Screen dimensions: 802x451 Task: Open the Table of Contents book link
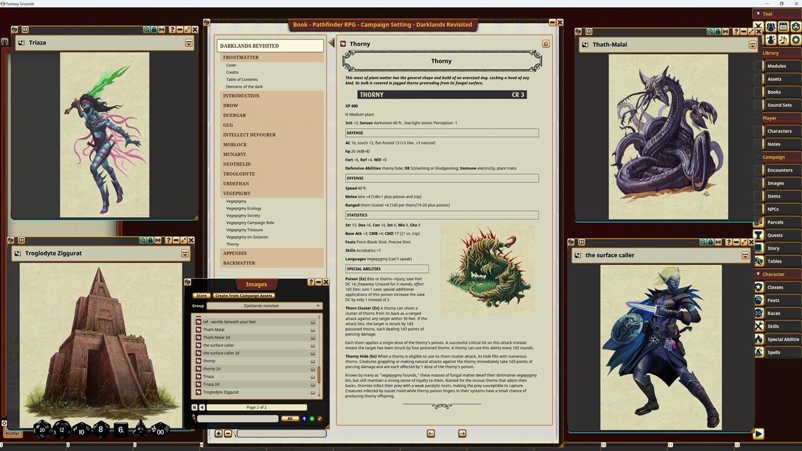(x=242, y=79)
